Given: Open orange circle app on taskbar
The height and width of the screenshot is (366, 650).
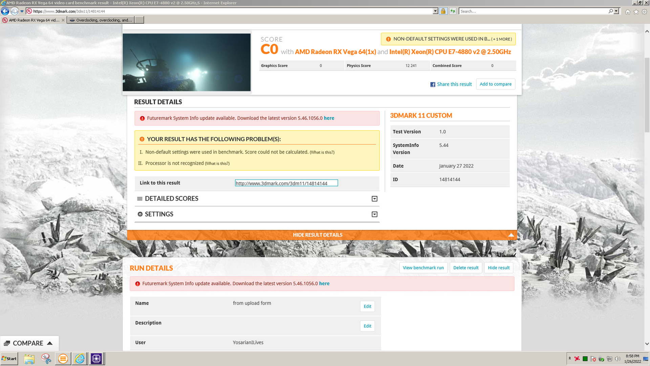Looking at the screenshot, I should click(63, 359).
